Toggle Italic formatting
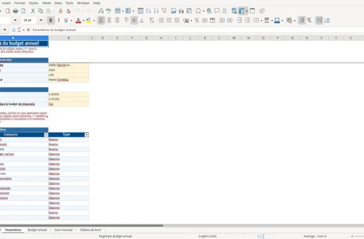This screenshot has height=239, width=364. coord(59,20)
